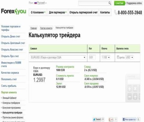The width and height of the screenshot is (144, 122).
Task: Expand the Для партнеров menu
Action: pyautogui.click(x=57, y=13)
